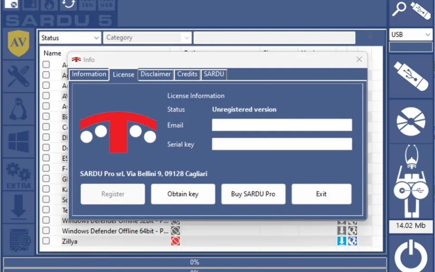Screen dimensions: 435x272
Task: Click the globe web icon in Zillya row
Action: coord(353,241)
